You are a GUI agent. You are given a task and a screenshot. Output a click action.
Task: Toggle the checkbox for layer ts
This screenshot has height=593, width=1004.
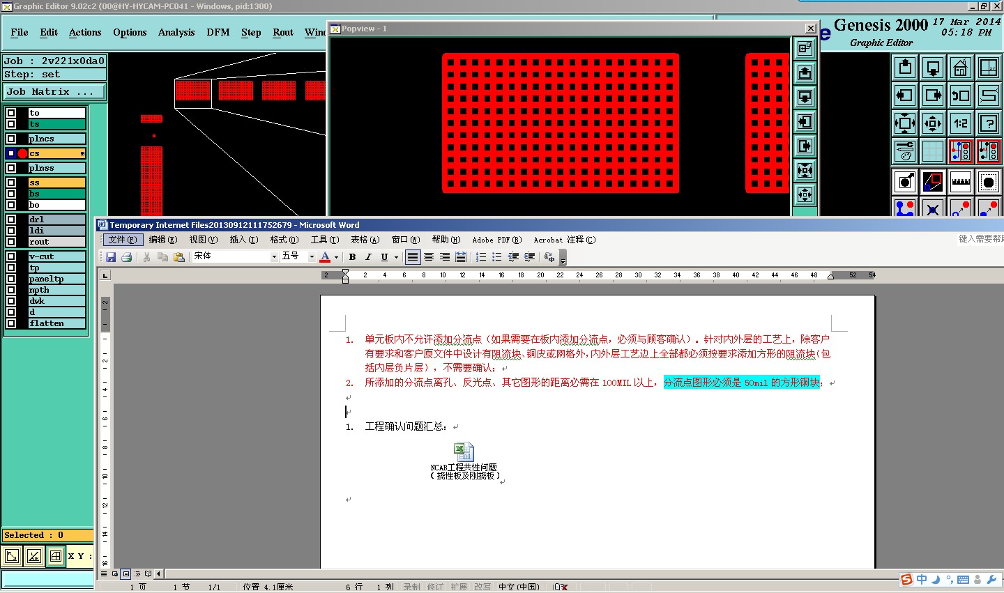click(11, 124)
